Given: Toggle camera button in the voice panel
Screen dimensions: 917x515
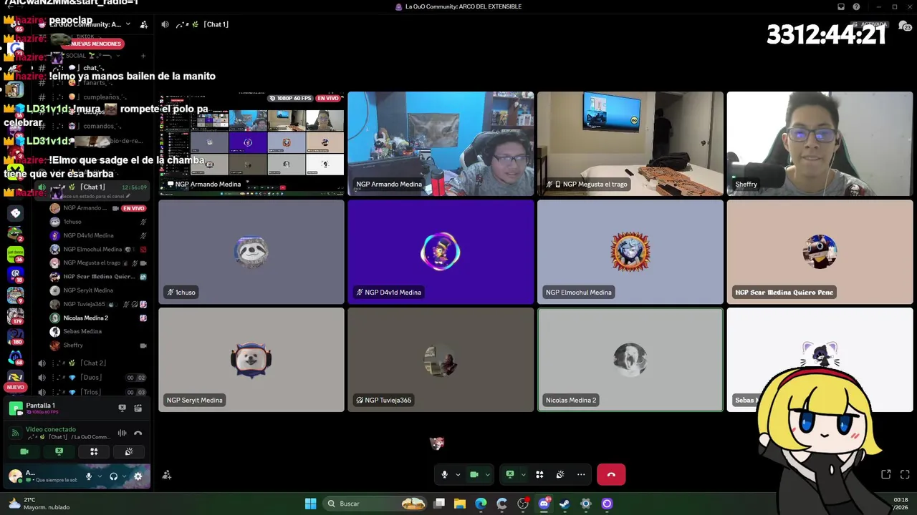Looking at the screenshot, I should tap(24, 451).
